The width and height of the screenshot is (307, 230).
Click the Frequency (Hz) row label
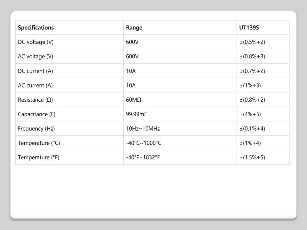pyautogui.click(x=36, y=129)
